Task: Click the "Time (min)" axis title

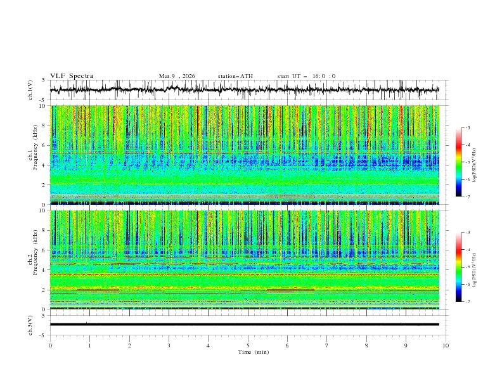Action: pos(254,352)
